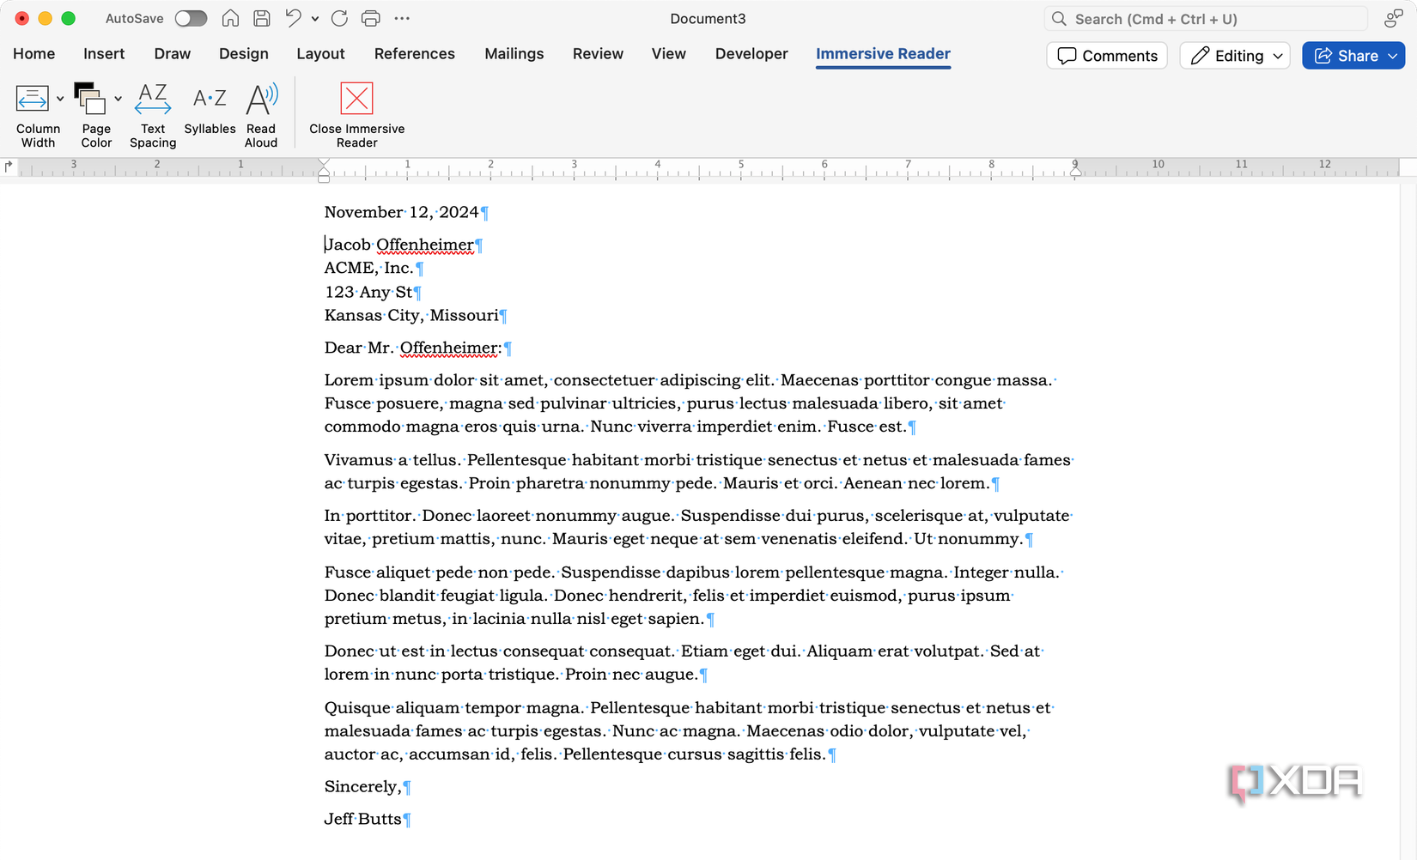Open the Review tab
1417x860 pixels.
click(598, 53)
